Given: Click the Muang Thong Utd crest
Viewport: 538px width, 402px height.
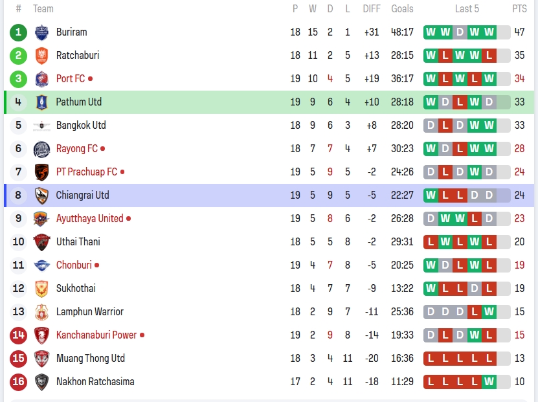Looking at the screenshot, I should click(41, 358).
